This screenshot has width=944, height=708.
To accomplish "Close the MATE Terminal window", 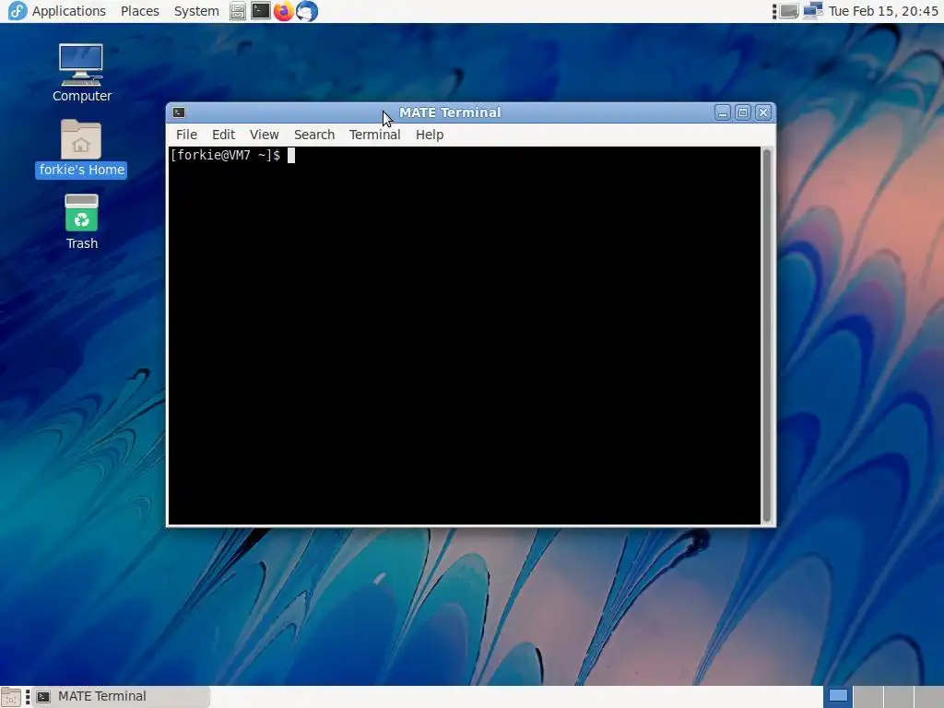I will point(763,112).
